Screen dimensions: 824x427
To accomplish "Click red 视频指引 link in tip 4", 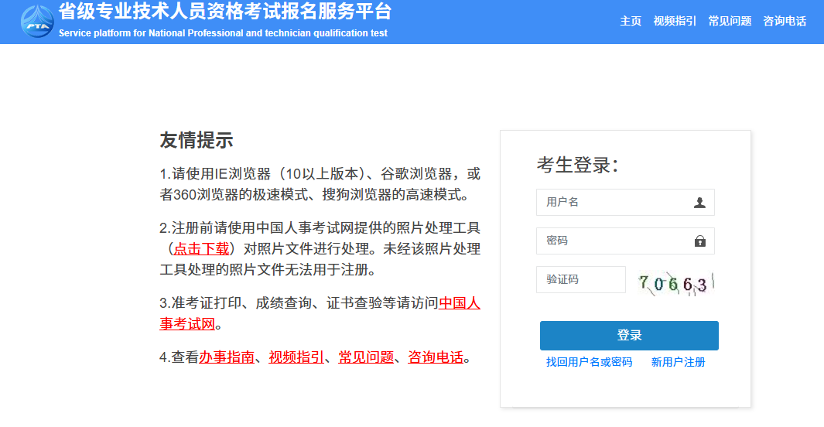I will pyautogui.click(x=296, y=357).
